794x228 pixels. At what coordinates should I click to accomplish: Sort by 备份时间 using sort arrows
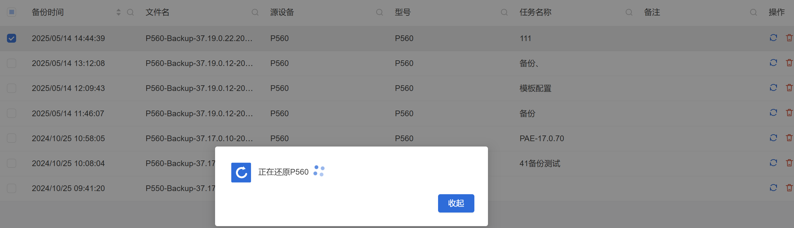(x=118, y=12)
